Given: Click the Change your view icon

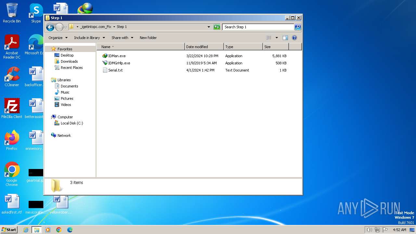Looking at the screenshot, I should click(269, 38).
